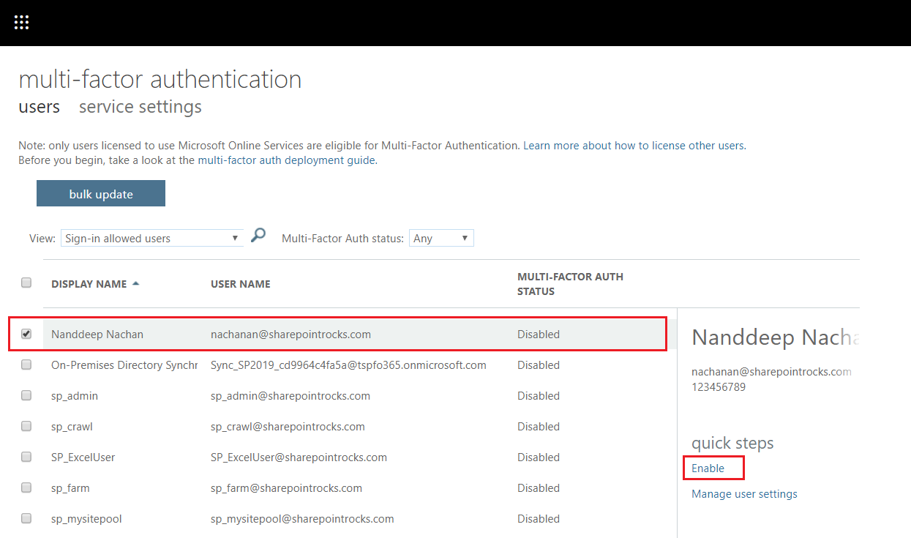The width and height of the screenshot is (911, 538).
Task: Click Learn more about licensing users link
Action: [634, 146]
